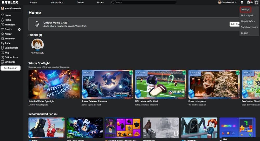The image size is (260, 141).
Task: Click the Inventory backpack icon
Action: pyautogui.click(x=3, y=39)
